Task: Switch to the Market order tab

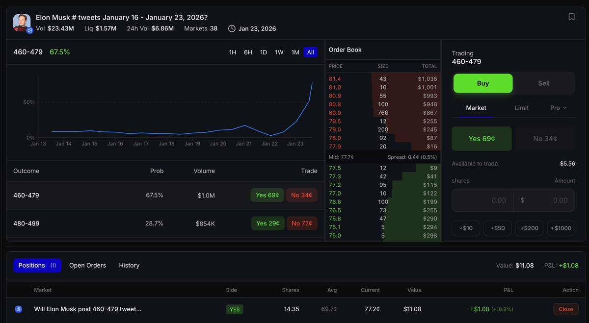Action: 476,108
